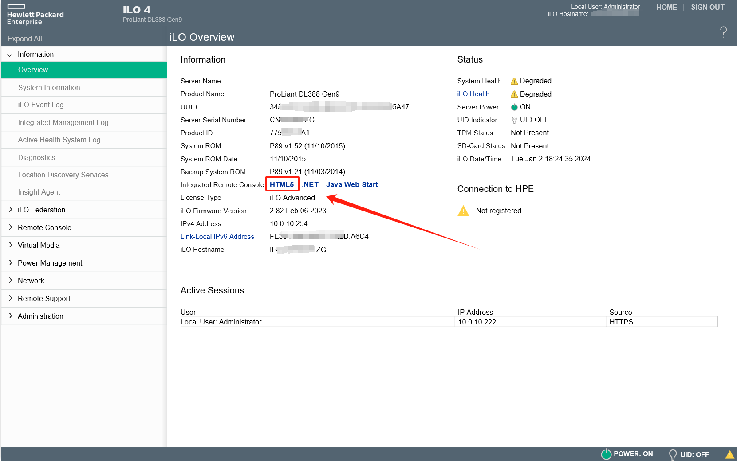Open the System Information page

49,88
